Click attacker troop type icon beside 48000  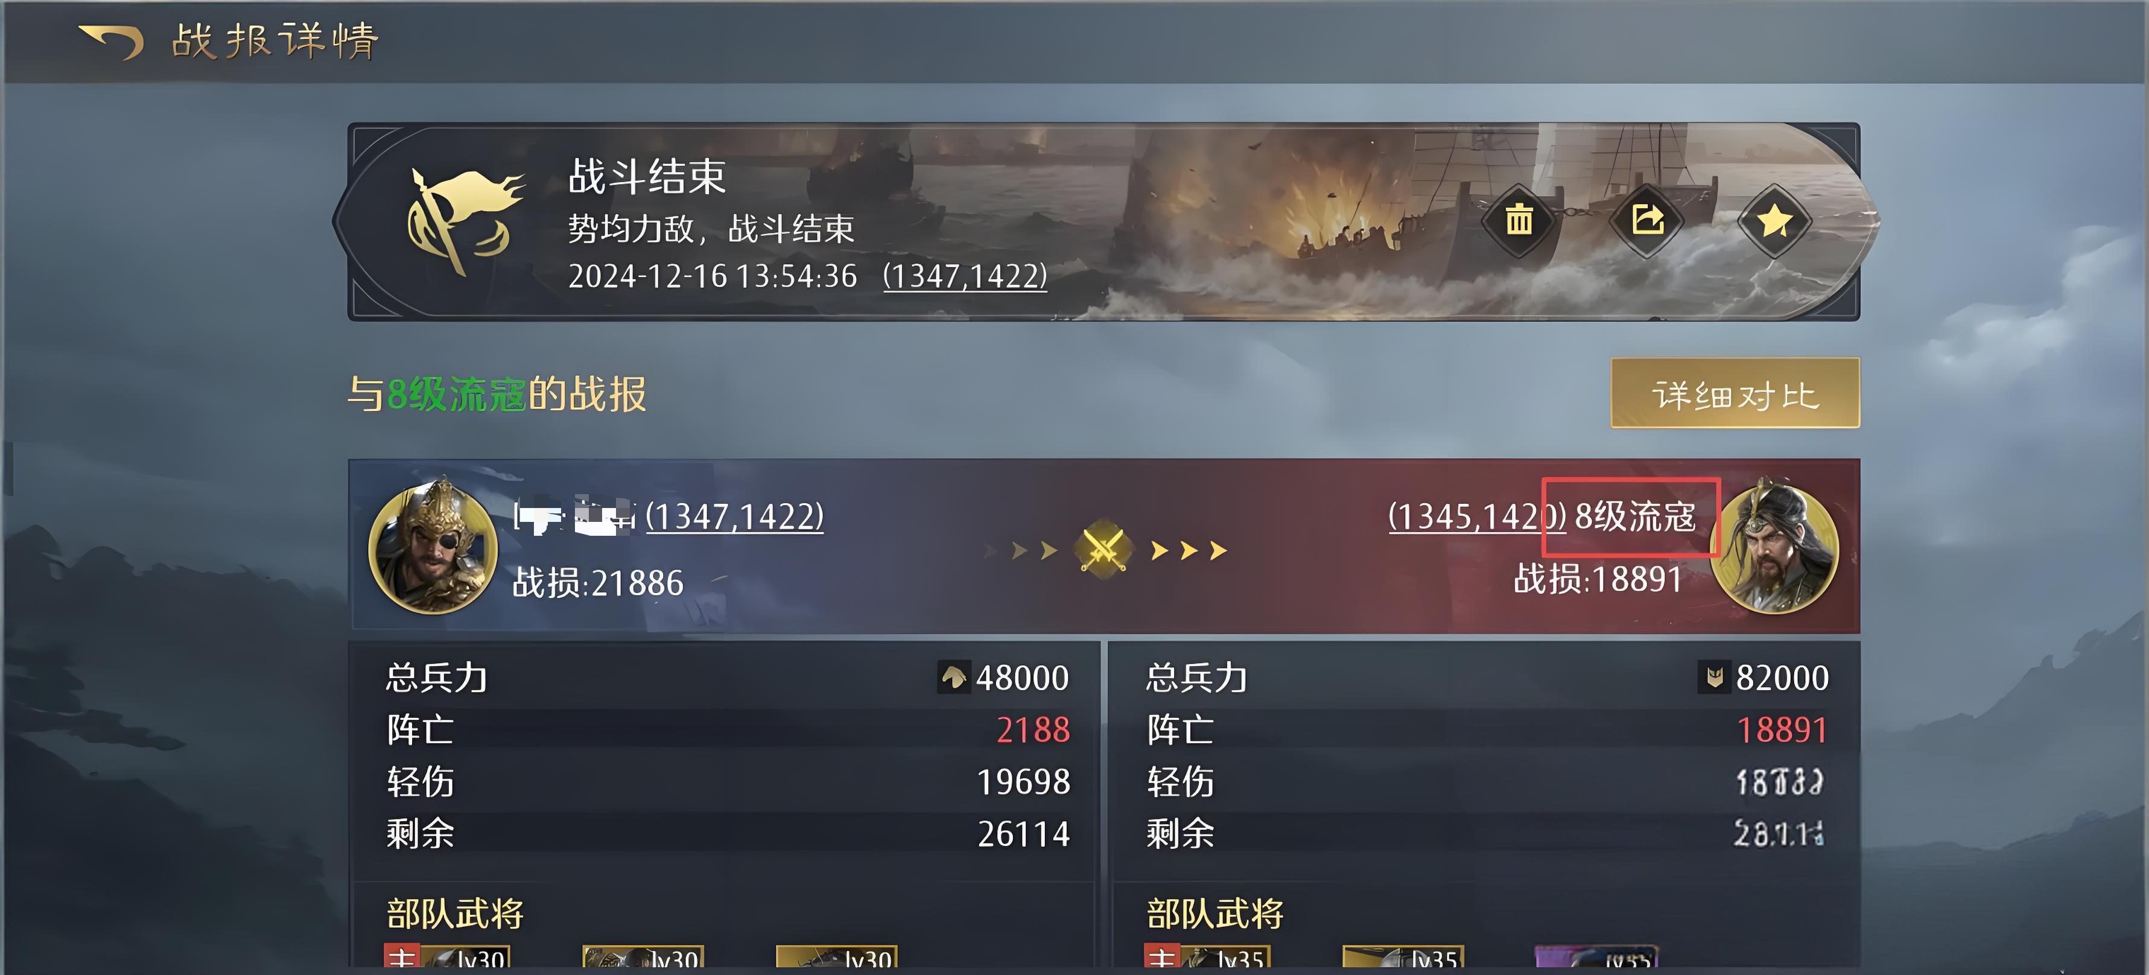[x=953, y=677]
